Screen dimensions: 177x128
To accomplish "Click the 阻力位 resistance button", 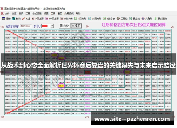I will [64, 26].
